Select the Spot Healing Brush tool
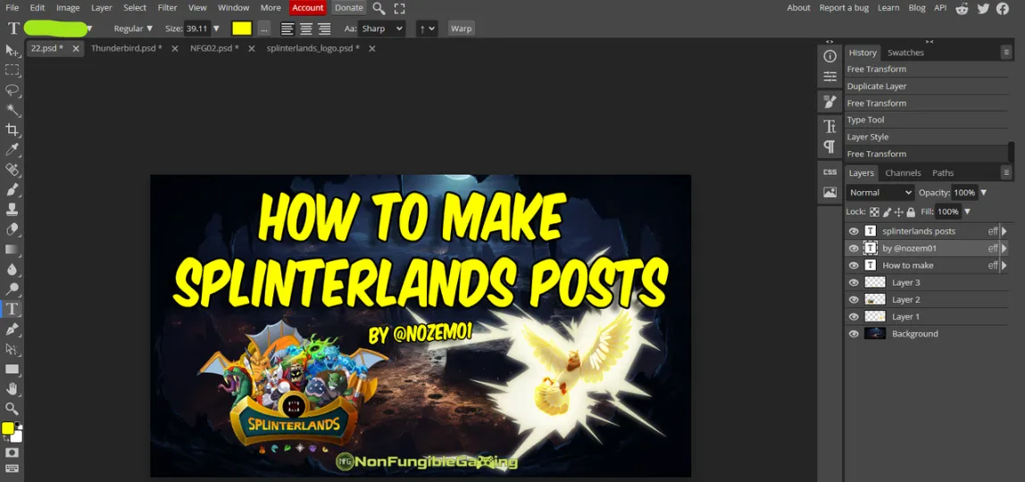The height and width of the screenshot is (482, 1025). coord(12,170)
